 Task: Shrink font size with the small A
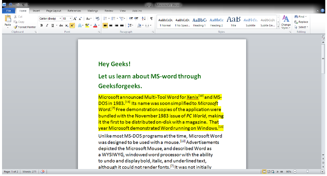[80, 18]
